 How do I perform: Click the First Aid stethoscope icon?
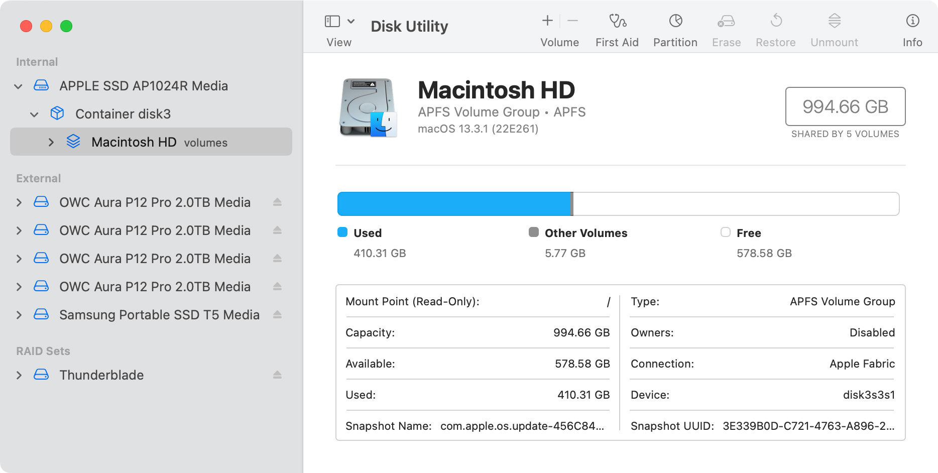(x=617, y=21)
